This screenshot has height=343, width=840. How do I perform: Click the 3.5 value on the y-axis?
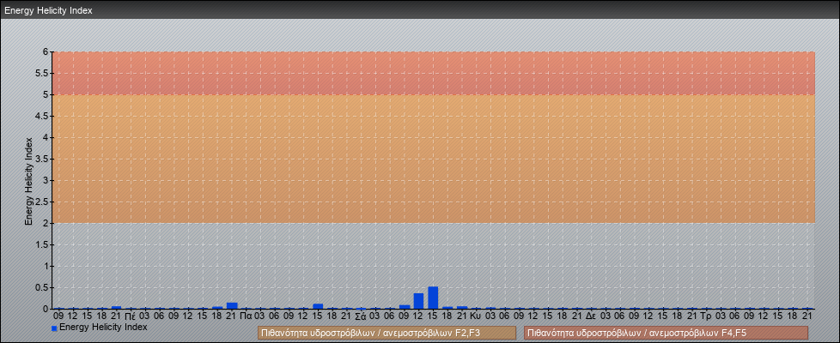pyautogui.click(x=42, y=159)
